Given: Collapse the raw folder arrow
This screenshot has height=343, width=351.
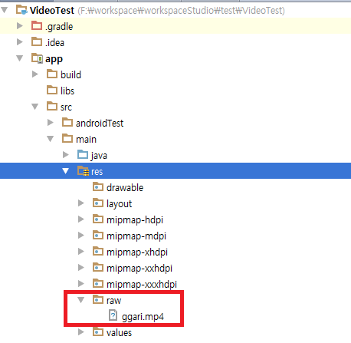Looking at the screenshot, I should [81, 300].
